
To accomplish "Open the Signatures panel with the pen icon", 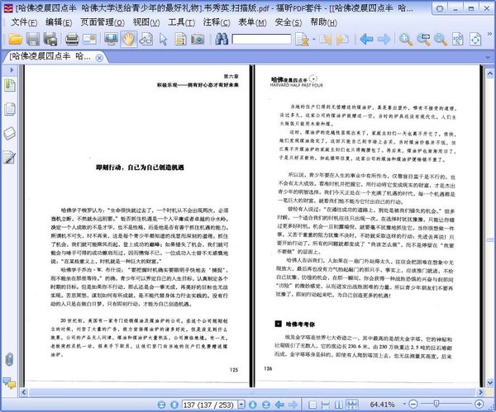I will pos(9,157).
